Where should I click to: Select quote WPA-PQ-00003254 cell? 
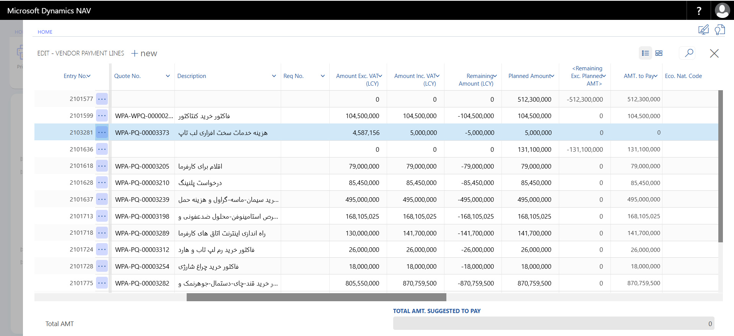tap(142, 266)
